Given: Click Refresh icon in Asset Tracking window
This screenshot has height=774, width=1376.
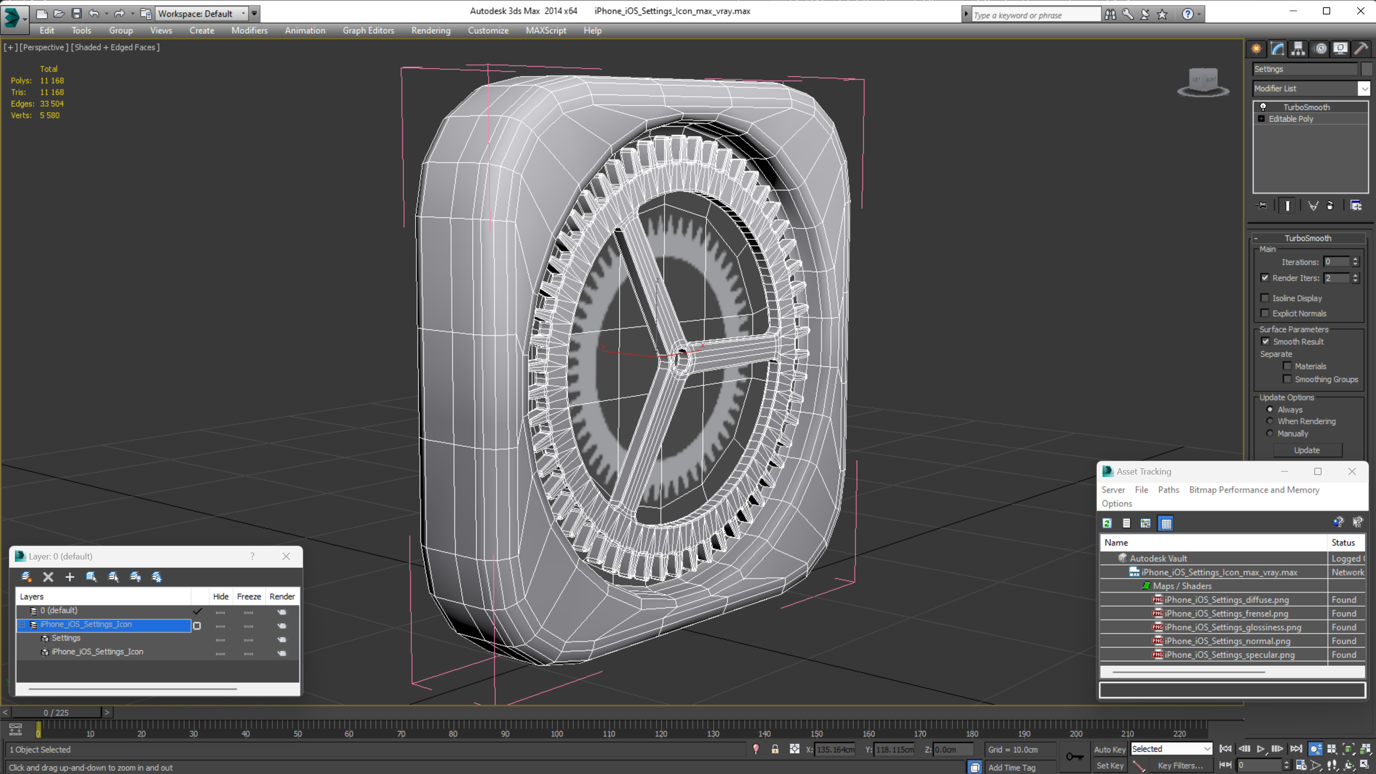Looking at the screenshot, I should (x=1107, y=523).
